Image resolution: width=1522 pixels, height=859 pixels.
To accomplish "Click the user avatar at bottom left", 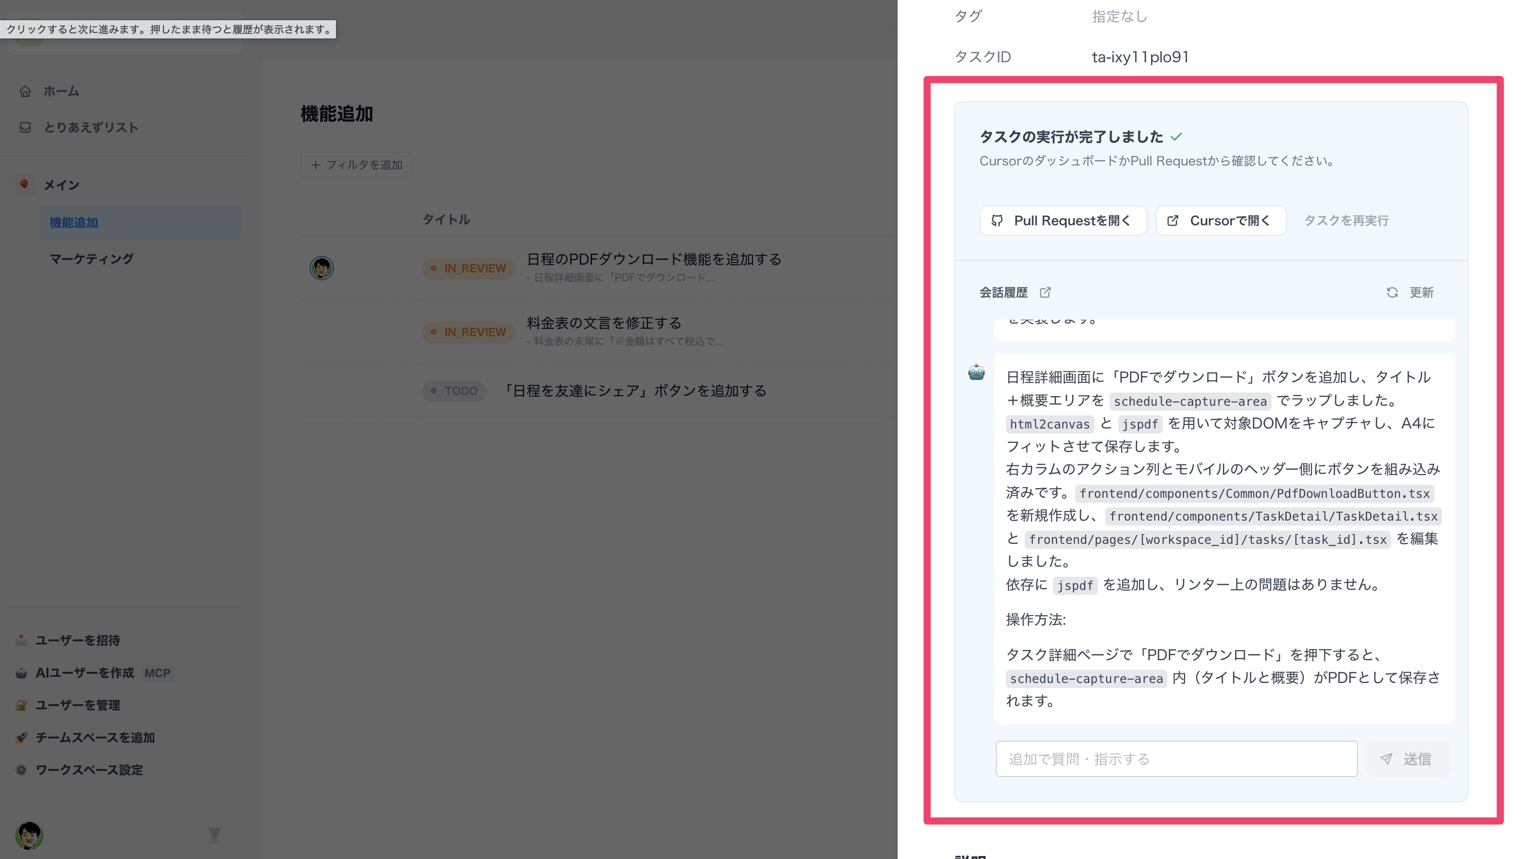I will [29, 835].
